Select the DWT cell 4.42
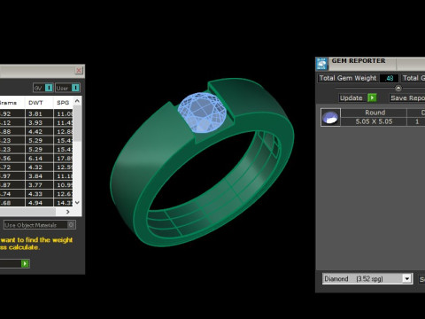The height and width of the screenshot is (319, 425). 39,131
